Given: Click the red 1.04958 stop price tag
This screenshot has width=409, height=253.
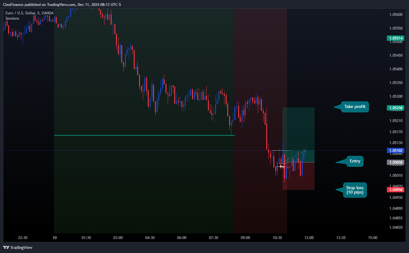Looking at the screenshot, I should tap(396, 190).
